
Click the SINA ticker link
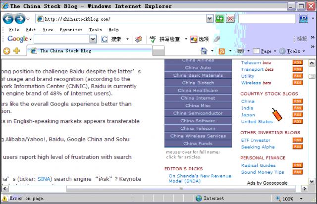coord(45,179)
